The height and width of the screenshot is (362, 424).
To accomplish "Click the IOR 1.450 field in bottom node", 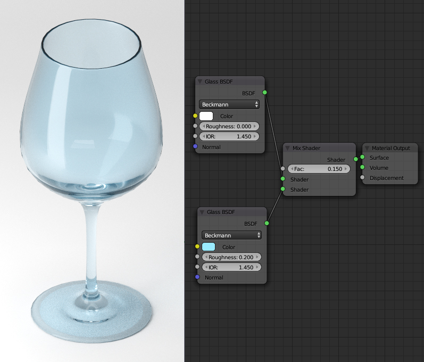I will (x=231, y=267).
